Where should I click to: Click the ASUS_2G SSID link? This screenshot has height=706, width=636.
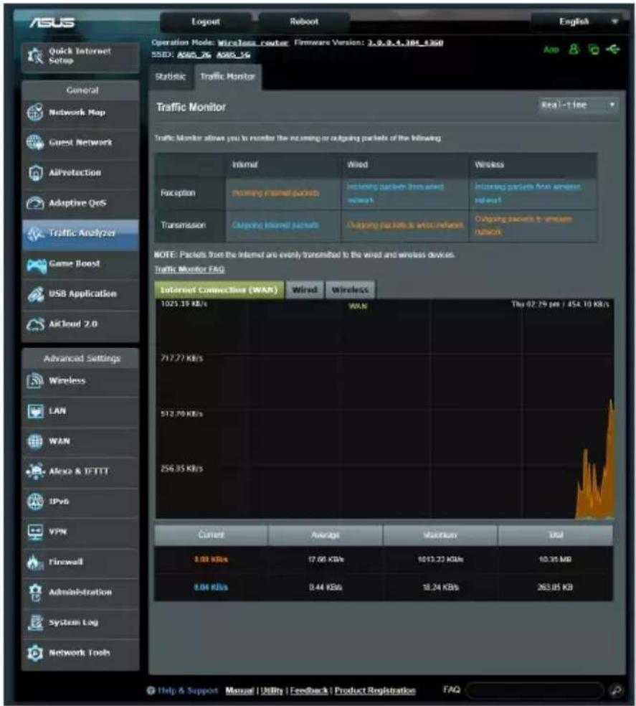coord(194,55)
